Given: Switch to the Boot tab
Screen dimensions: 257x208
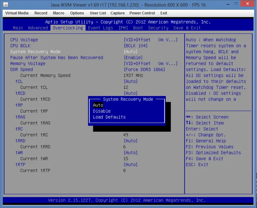Looking at the screenshot, I should [138, 28].
